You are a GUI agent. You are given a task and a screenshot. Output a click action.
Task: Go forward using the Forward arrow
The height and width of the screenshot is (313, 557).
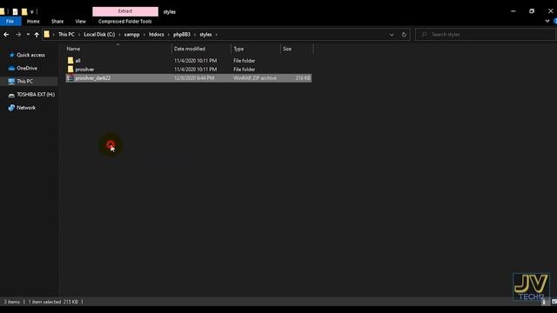click(18, 35)
